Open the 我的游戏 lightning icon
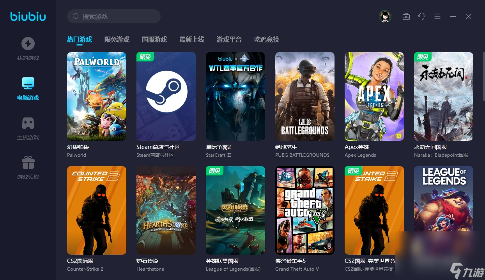Screen dimensions: 485x280 coord(28,43)
